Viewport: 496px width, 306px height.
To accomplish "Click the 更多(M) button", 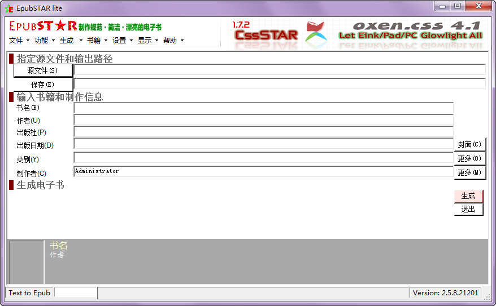I will (x=469, y=172).
